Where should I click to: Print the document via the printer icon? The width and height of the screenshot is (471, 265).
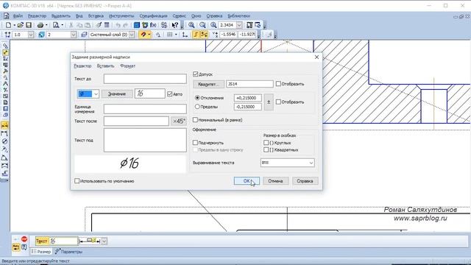(40, 25)
